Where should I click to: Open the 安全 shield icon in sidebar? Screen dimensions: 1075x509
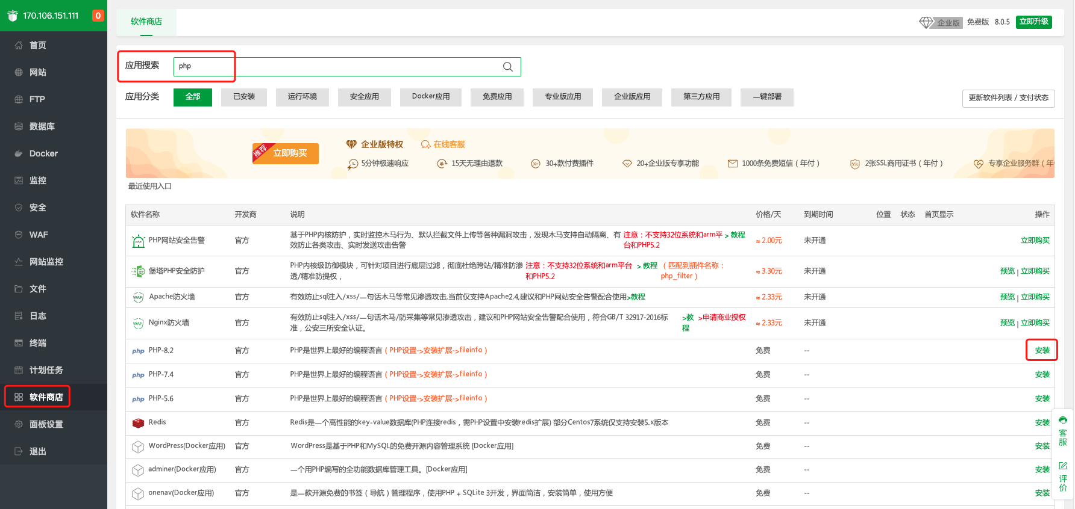(x=19, y=208)
